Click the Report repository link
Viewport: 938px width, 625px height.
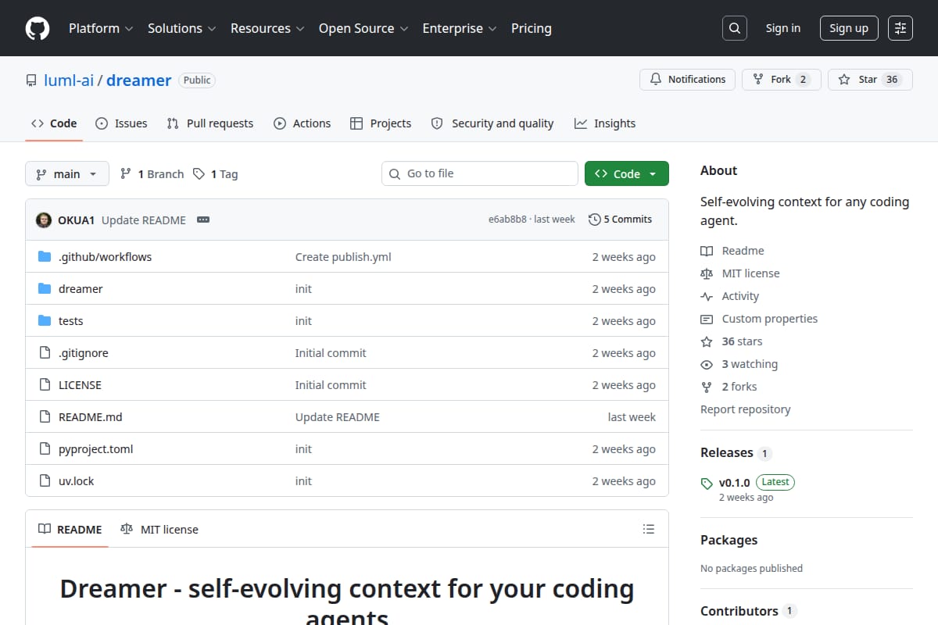(x=745, y=409)
